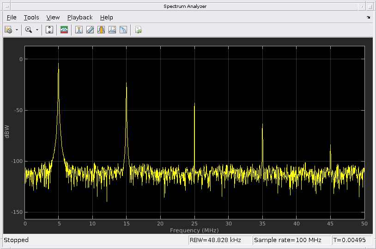Click the spectrum peak at 5 MHz

pyautogui.click(x=58, y=64)
